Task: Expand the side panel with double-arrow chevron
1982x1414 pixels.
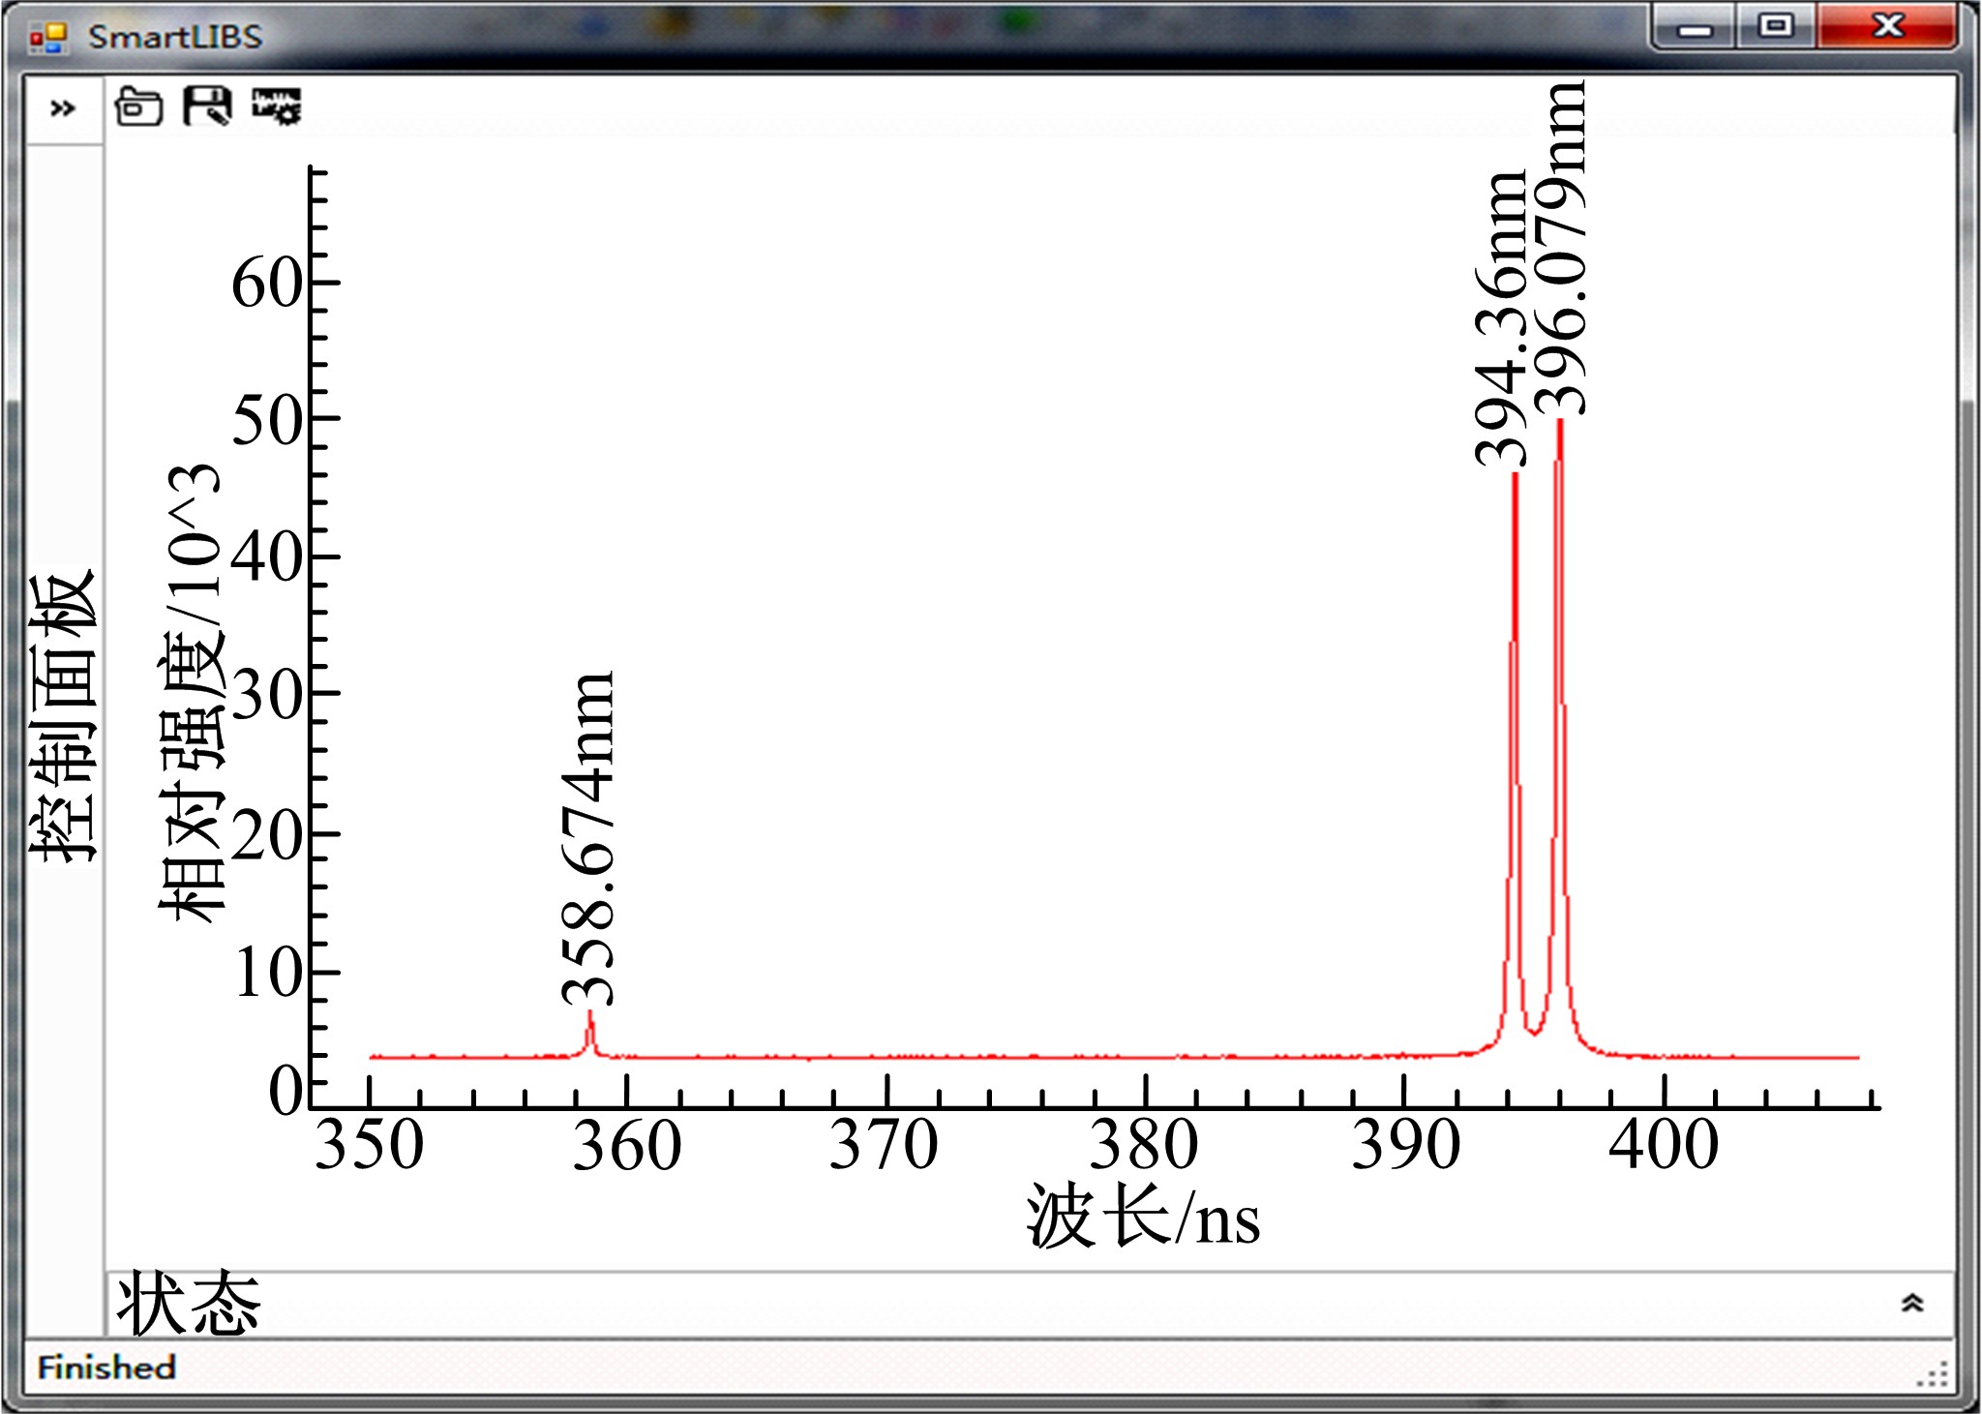Action: coord(63,108)
